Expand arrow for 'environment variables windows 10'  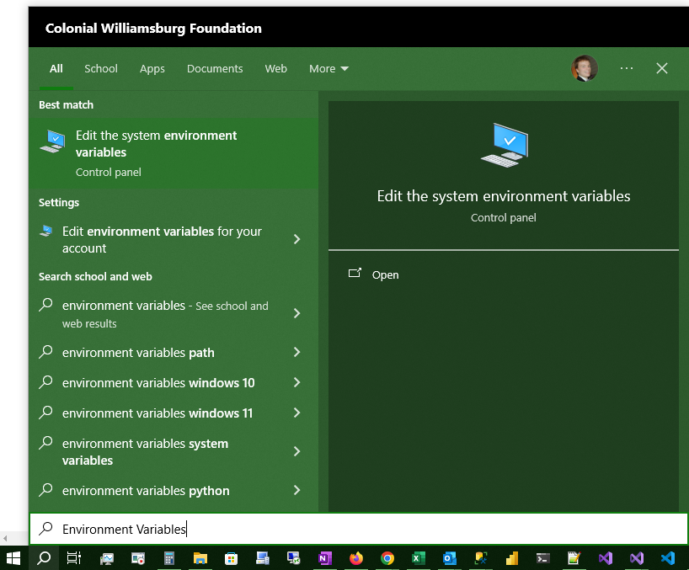coord(297,382)
